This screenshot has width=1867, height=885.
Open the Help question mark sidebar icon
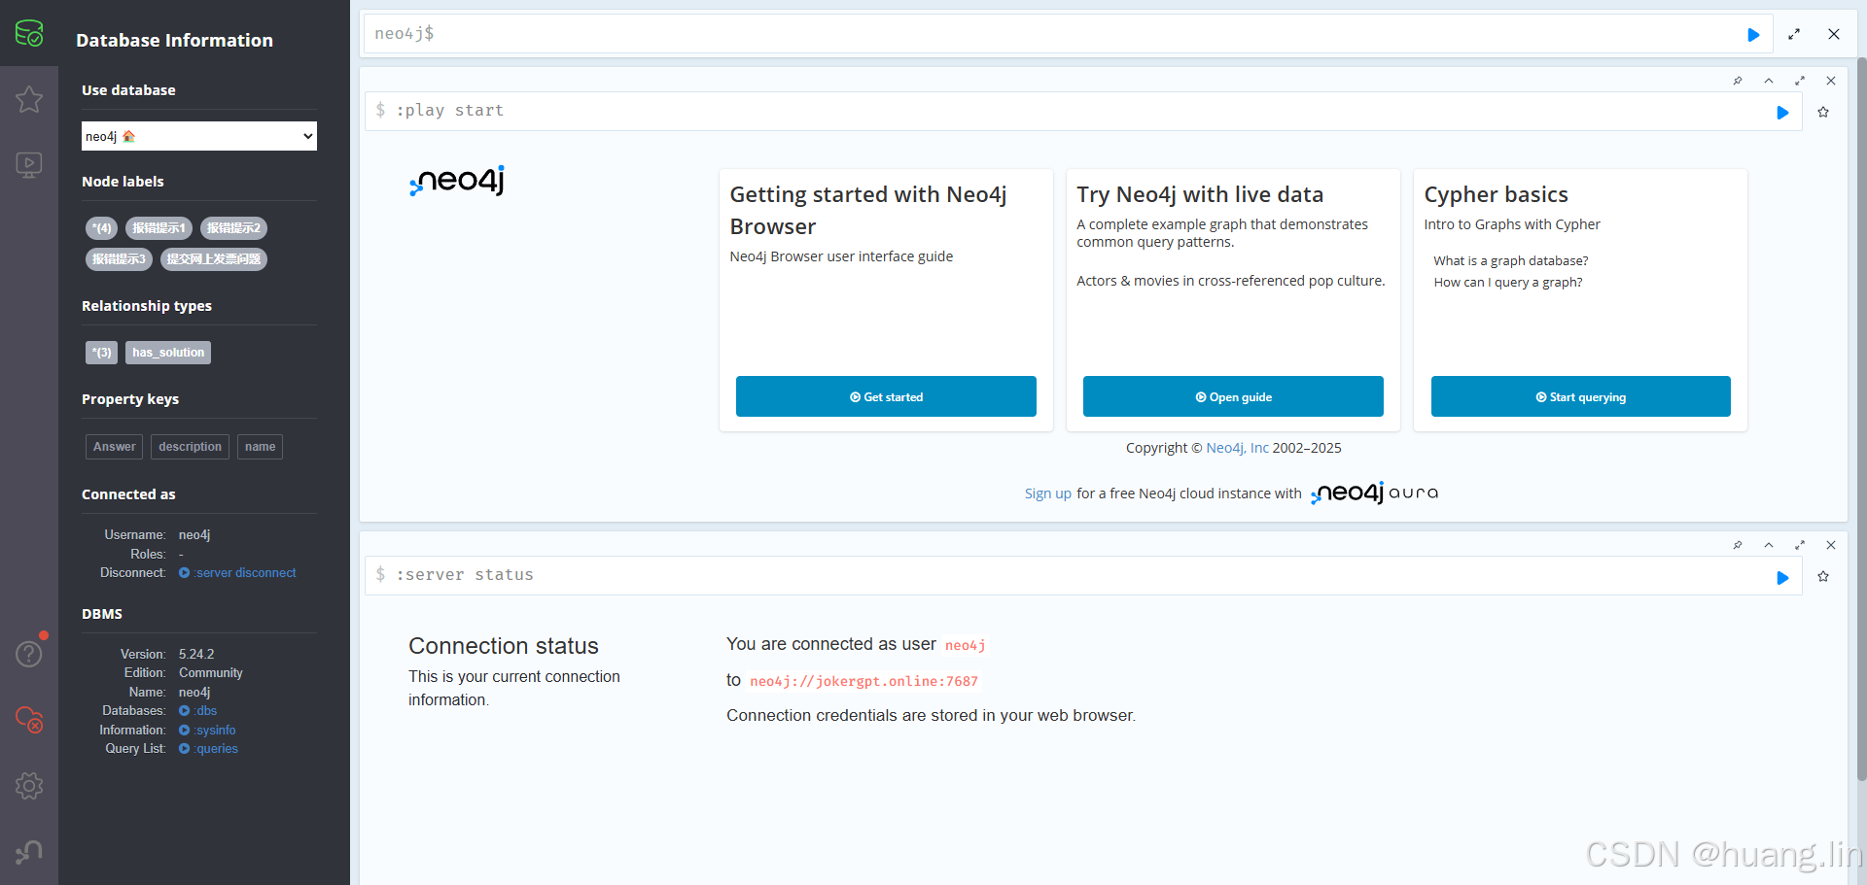coord(29,654)
